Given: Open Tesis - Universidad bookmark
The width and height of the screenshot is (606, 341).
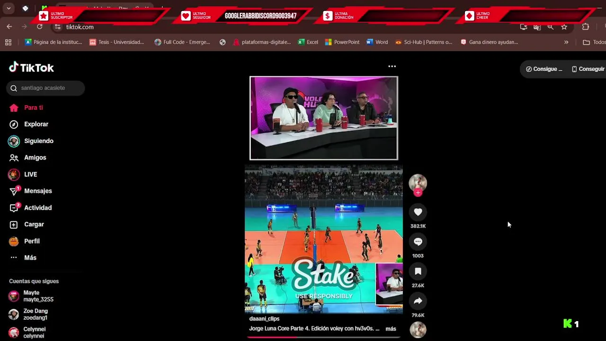Looking at the screenshot, I should click(117, 42).
